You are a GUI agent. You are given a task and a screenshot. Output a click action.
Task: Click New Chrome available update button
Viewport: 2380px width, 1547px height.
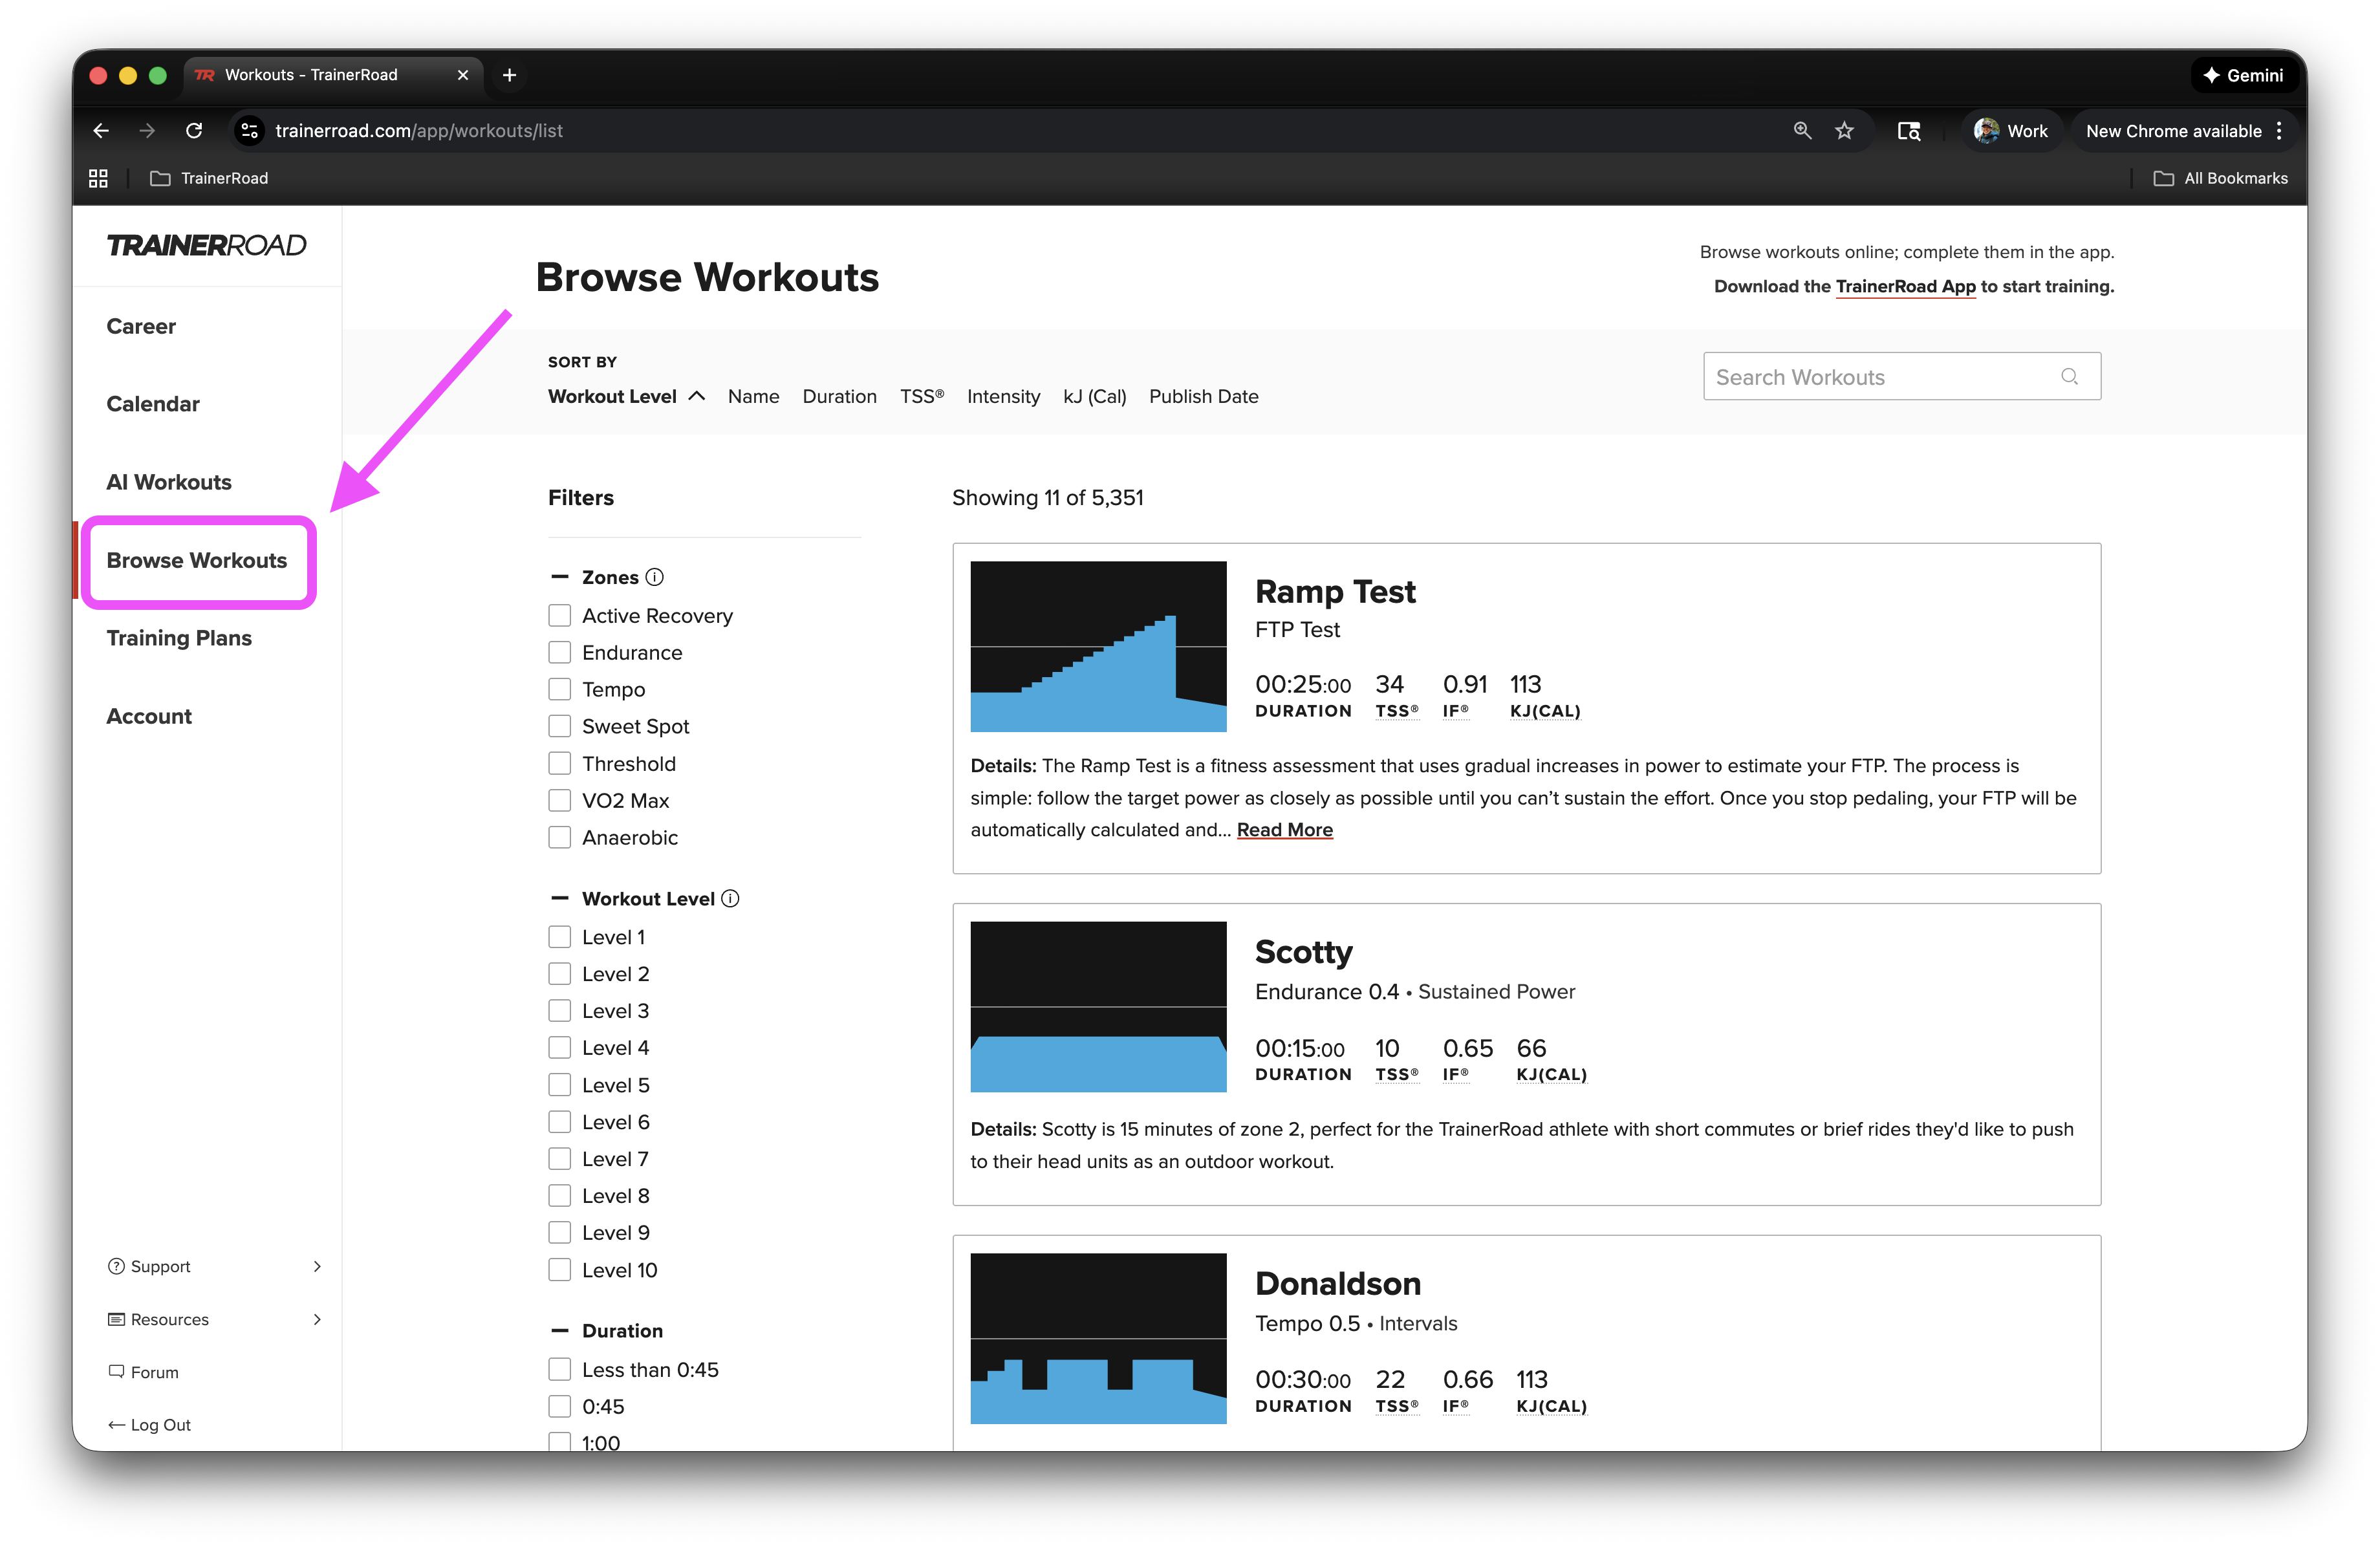click(2174, 131)
